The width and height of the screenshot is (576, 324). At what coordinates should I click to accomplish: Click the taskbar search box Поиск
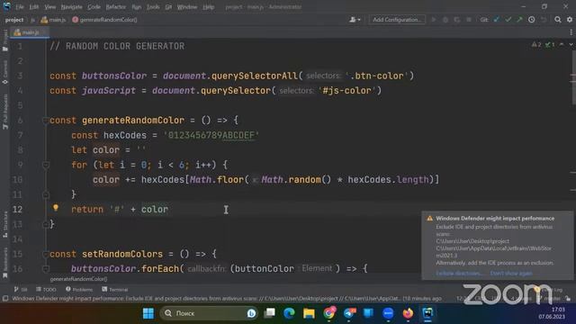click(210, 313)
